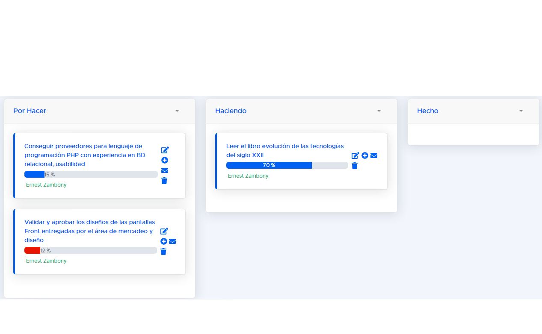Screen dimensions: 542x334
Task: Click Ernest Zambony on the Haciendo card
Action: (x=248, y=176)
